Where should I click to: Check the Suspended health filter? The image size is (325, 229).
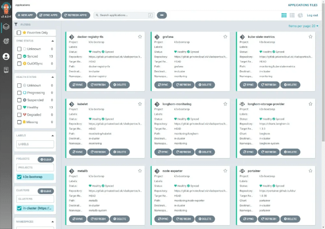click(19, 100)
